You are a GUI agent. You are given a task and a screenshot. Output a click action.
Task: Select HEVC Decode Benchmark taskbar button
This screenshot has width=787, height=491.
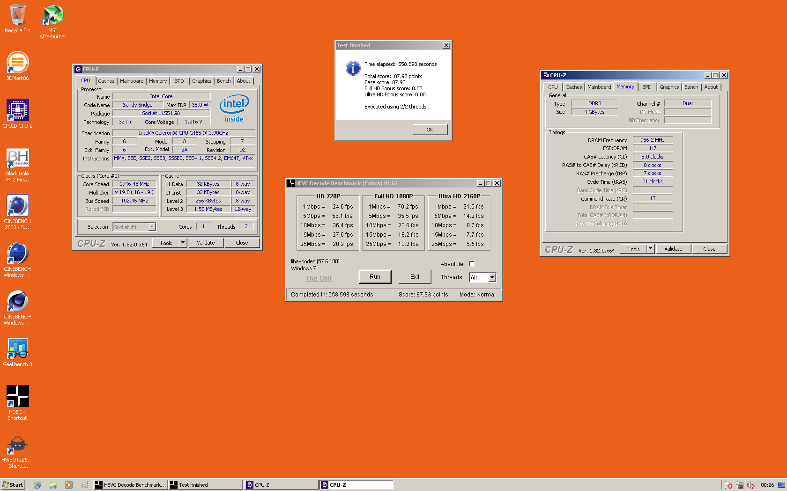(130, 485)
